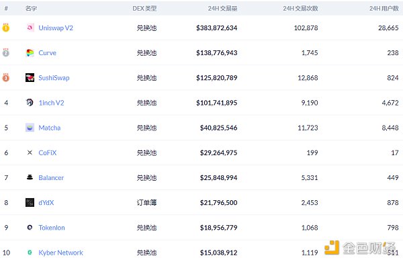Click the bronze third-place medal icon

tap(6, 77)
